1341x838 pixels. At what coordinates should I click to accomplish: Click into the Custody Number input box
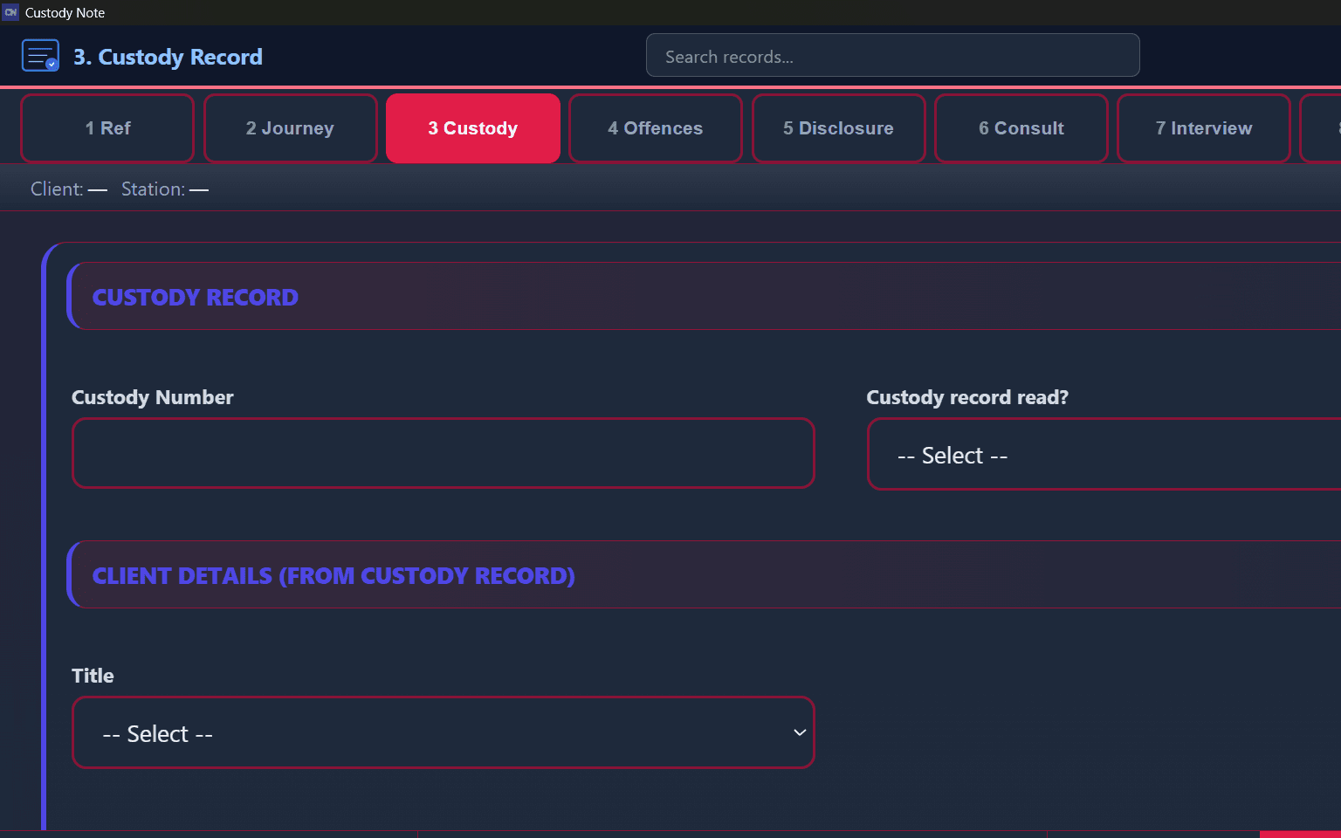coord(443,453)
